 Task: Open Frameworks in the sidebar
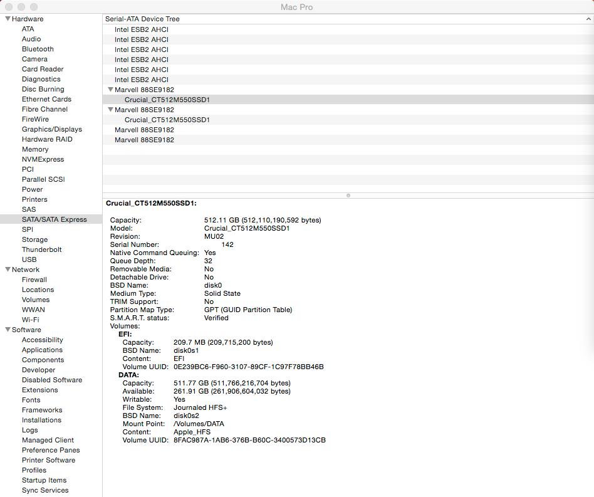42,411
